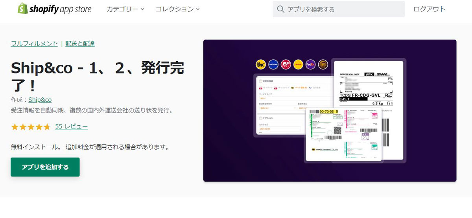The image size is (472, 218).
Task: Click the yellow DHL carrier icon
Action: [x=298, y=64]
